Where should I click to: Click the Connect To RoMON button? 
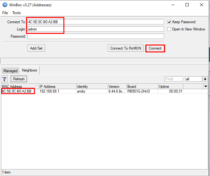(x=126, y=48)
